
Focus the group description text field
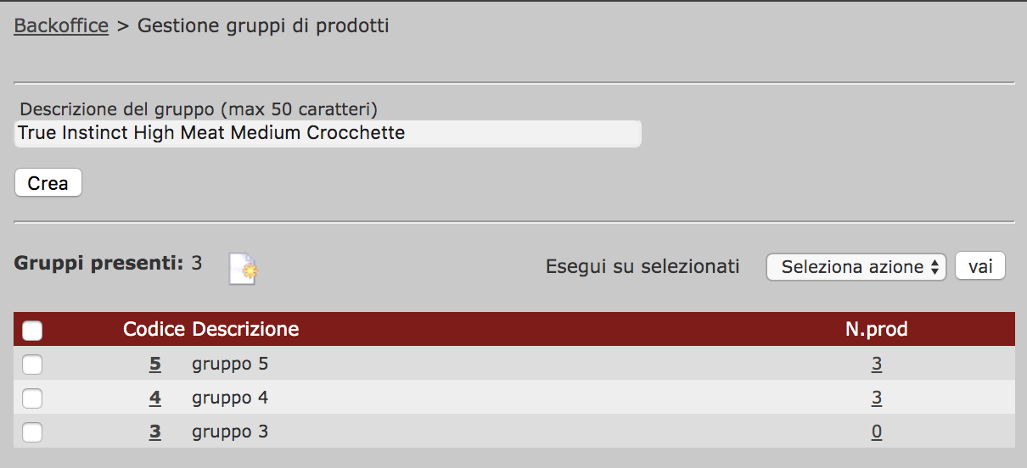[x=328, y=134]
